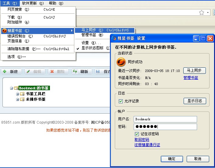Viewport: 215px width, 168px height.
Task: Open the 软件更新 (O) menu
Action: [x=33, y=3]
